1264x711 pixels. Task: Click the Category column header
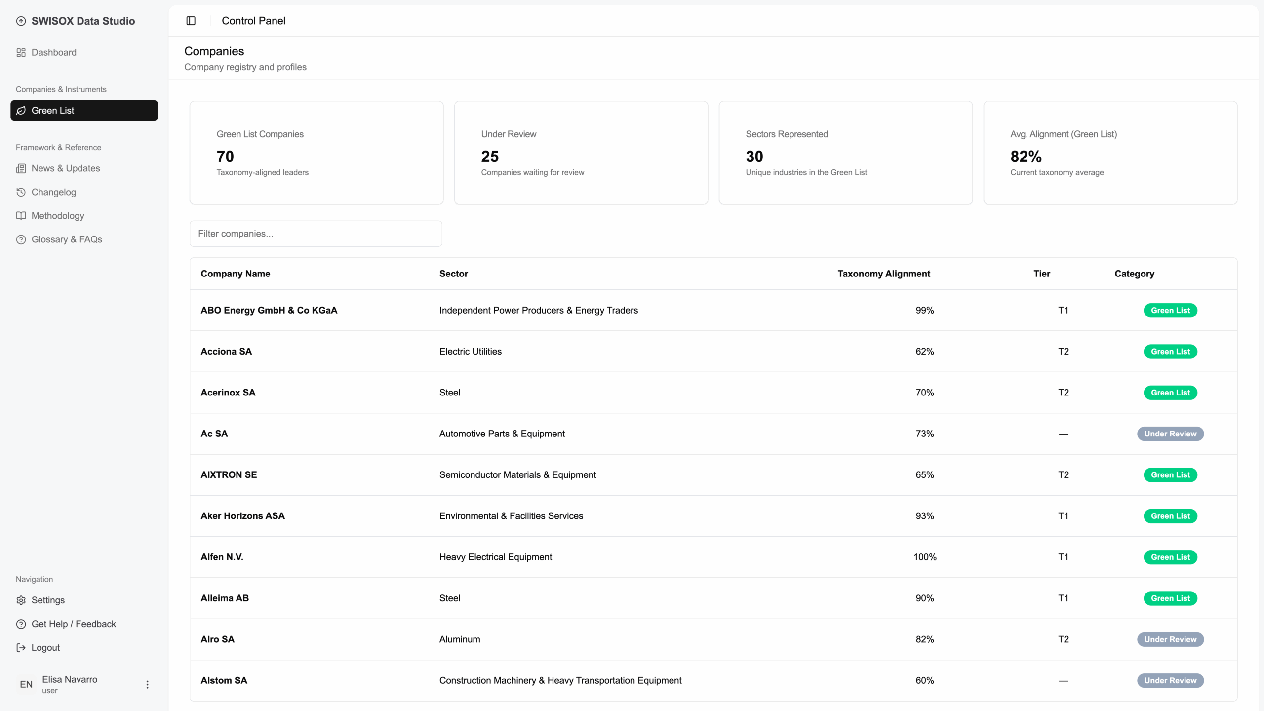(x=1134, y=274)
